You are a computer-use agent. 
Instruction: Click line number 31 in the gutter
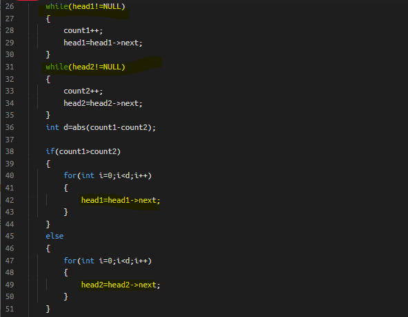tap(10, 67)
